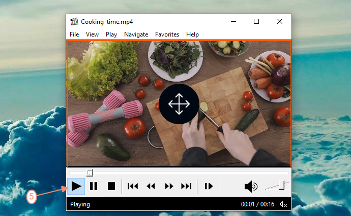This screenshot has width=351, height=216.
Task: Click the seek bar thumb
Action: 90,172
